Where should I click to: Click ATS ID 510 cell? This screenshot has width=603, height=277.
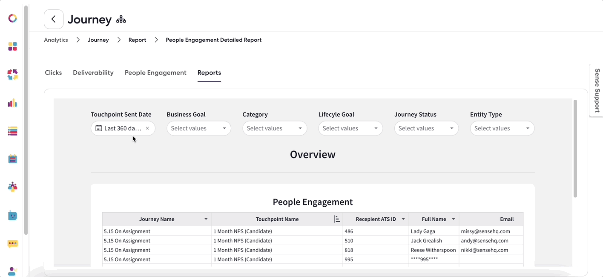click(376, 240)
